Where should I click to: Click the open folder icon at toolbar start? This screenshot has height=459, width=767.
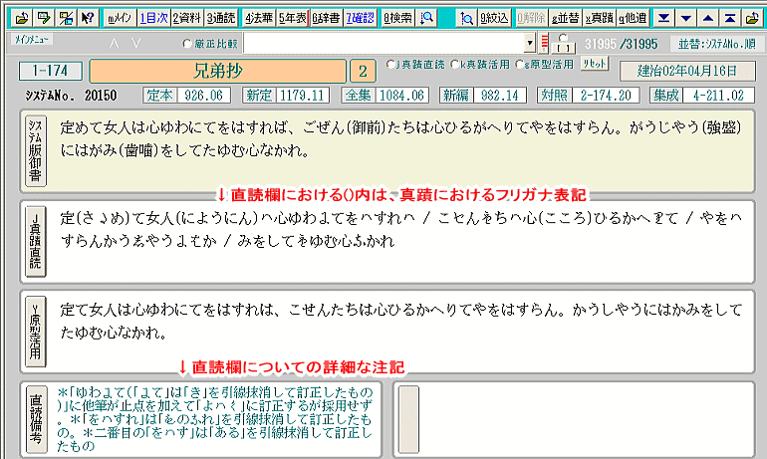(21, 18)
